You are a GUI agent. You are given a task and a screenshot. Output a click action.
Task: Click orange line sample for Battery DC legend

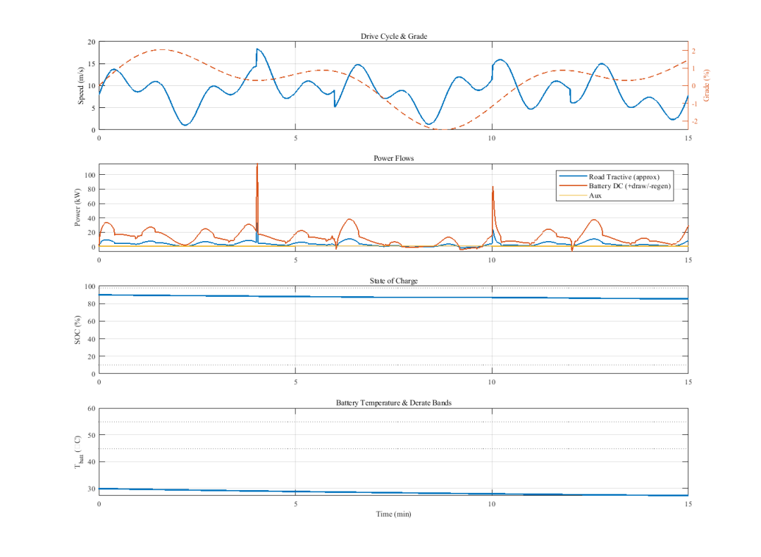coord(573,185)
